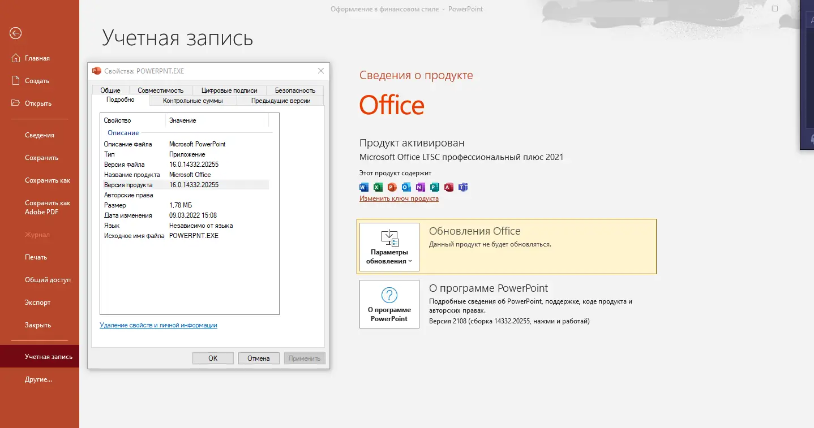Select the Microsoft Teams icon
The image size is (814, 428).
coord(463,187)
